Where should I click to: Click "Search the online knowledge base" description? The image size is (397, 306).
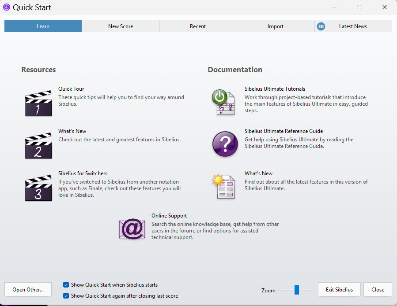[x=215, y=231]
